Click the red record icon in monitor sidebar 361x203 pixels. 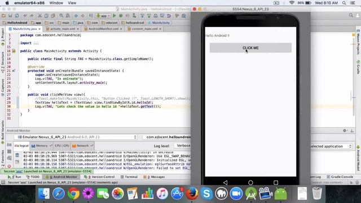[x=9, y=166]
